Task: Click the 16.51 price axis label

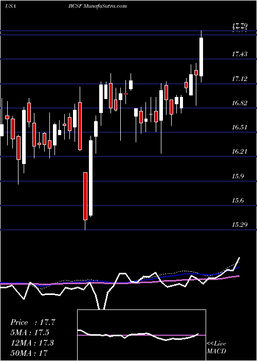Action: [x=240, y=127]
